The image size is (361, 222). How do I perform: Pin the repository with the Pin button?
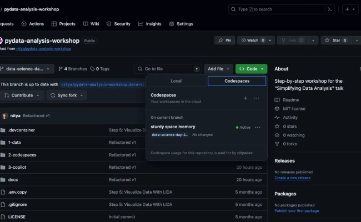click(x=224, y=41)
